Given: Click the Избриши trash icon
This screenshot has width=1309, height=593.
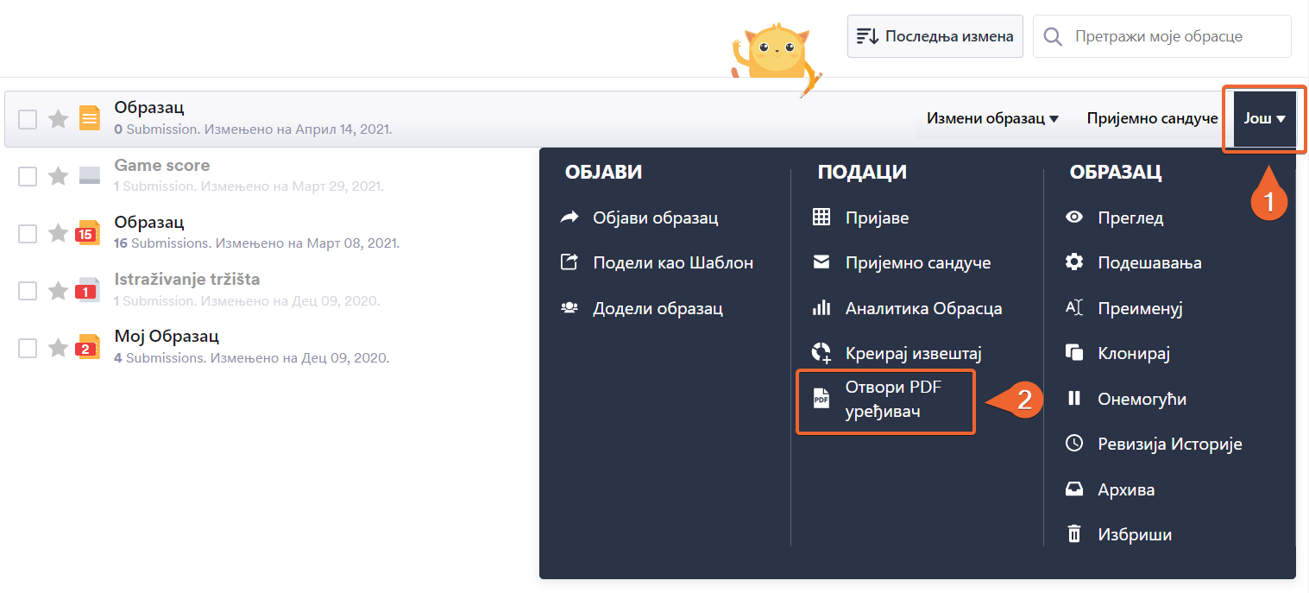Looking at the screenshot, I should click(1074, 534).
